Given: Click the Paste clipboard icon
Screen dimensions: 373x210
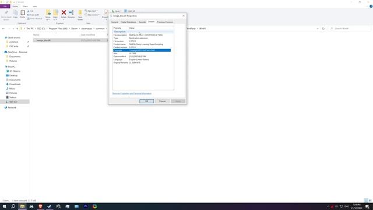Looking at the screenshot, I should tap(23, 14).
